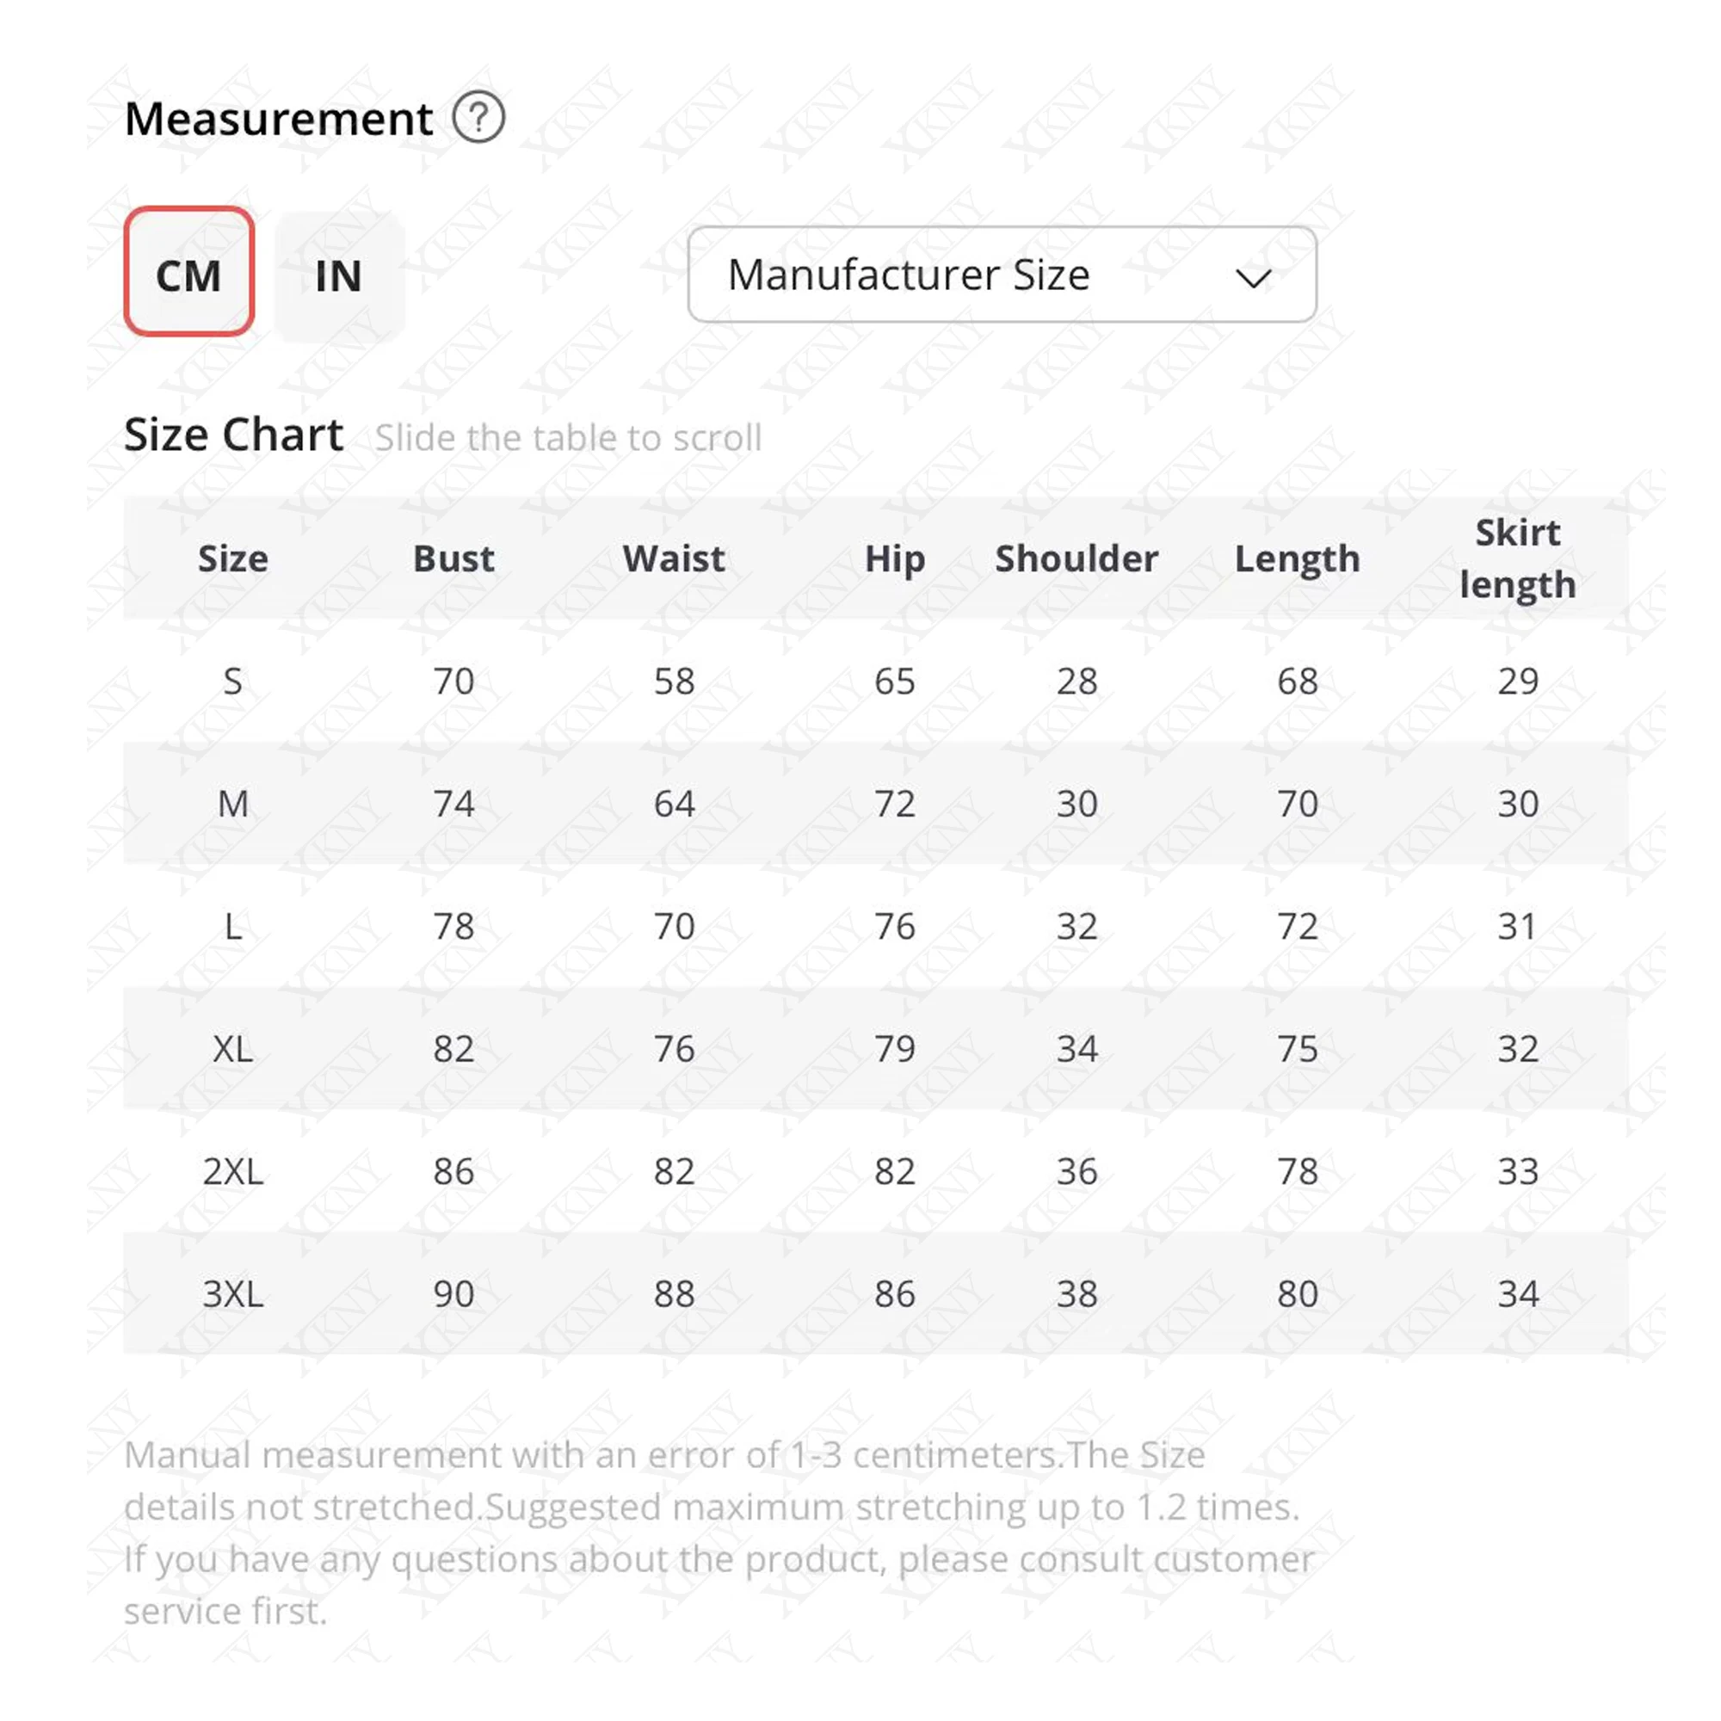
Task: Select the L size row label
Action: click(x=233, y=927)
